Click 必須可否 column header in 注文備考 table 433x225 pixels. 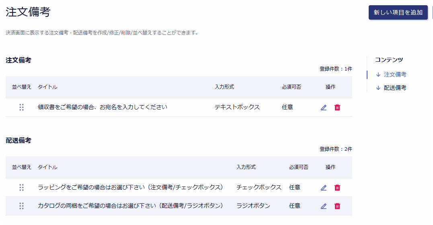point(291,87)
